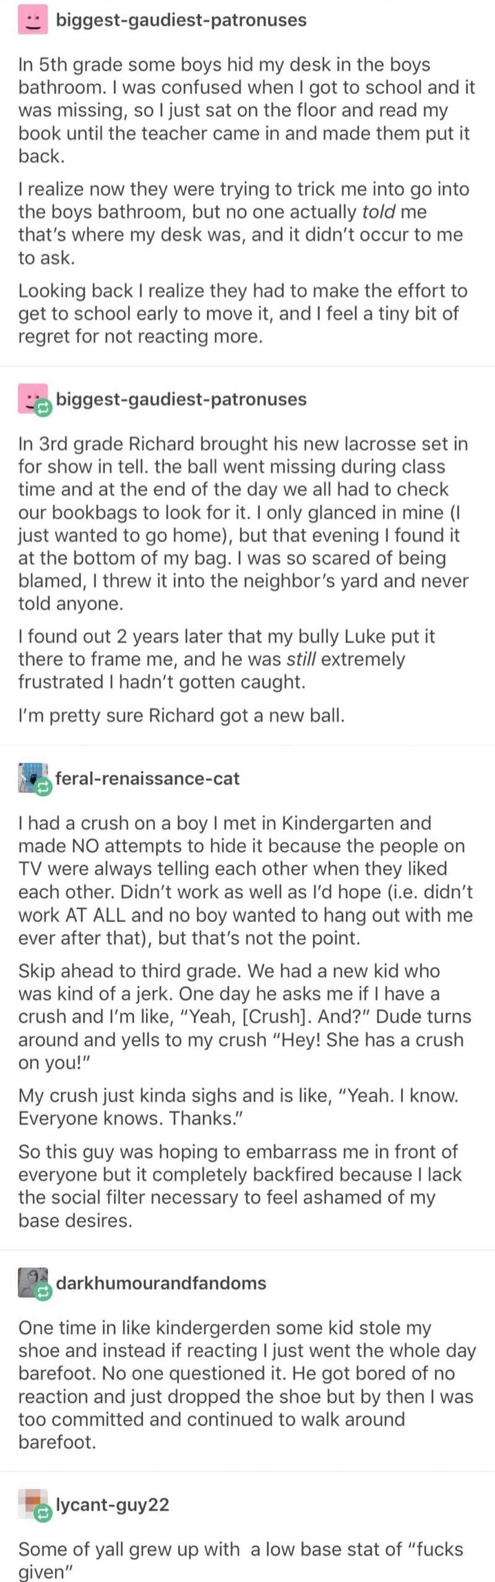This screenshot has height=1582, width=495.
Task: Click the feral-renaissance-cat avatar image
Action: click(x=29, y=775)
